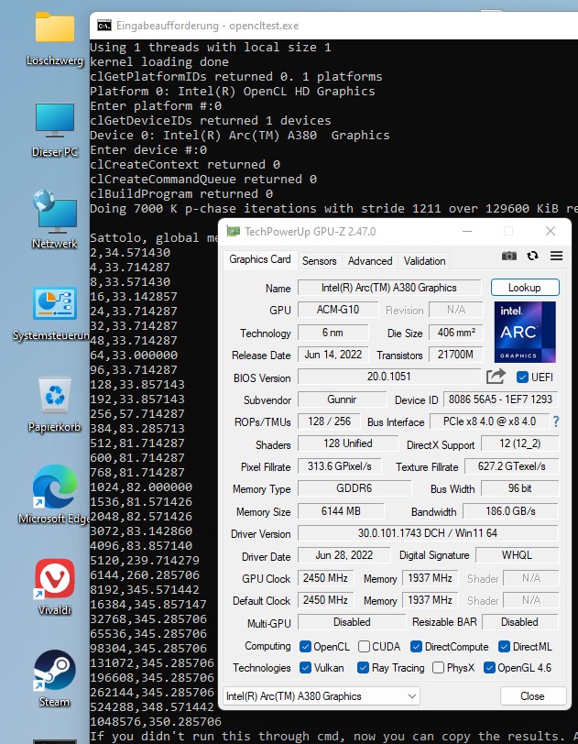Screen dimensions: 578x744
Task: Click the Device ID field
Action: [501, 399]
